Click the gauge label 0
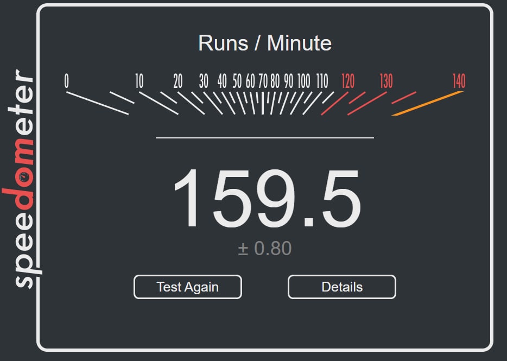This screenshot has width=507, height=361. tap(66, 81)
